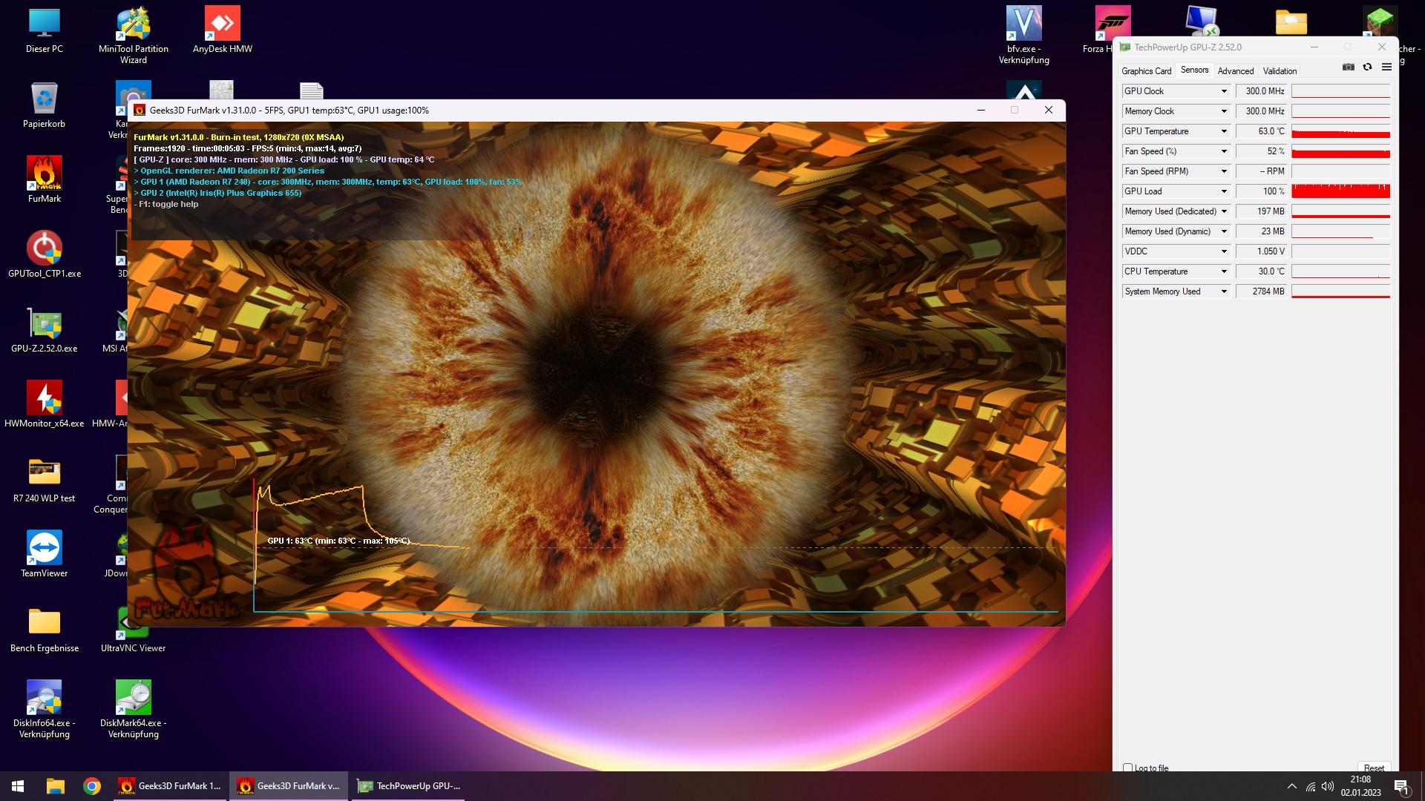Switch to the Advanced tab
This screenshot has width=1425, height=801.
[1235, 71]
